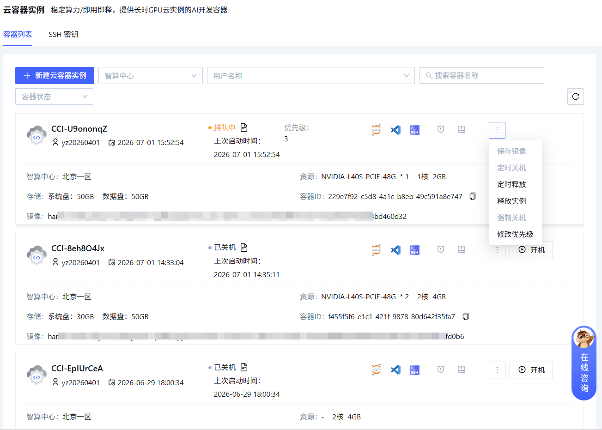This screenshot has width=602, height=430.
Task: View log document icon for CCI-EpIUrCeA
Action: 244,367
